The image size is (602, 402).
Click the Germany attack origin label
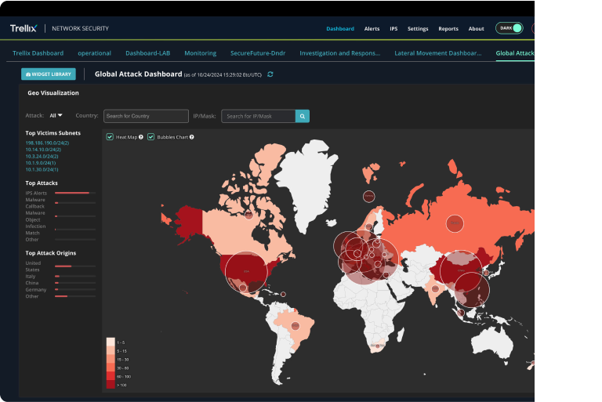point(36,289)
